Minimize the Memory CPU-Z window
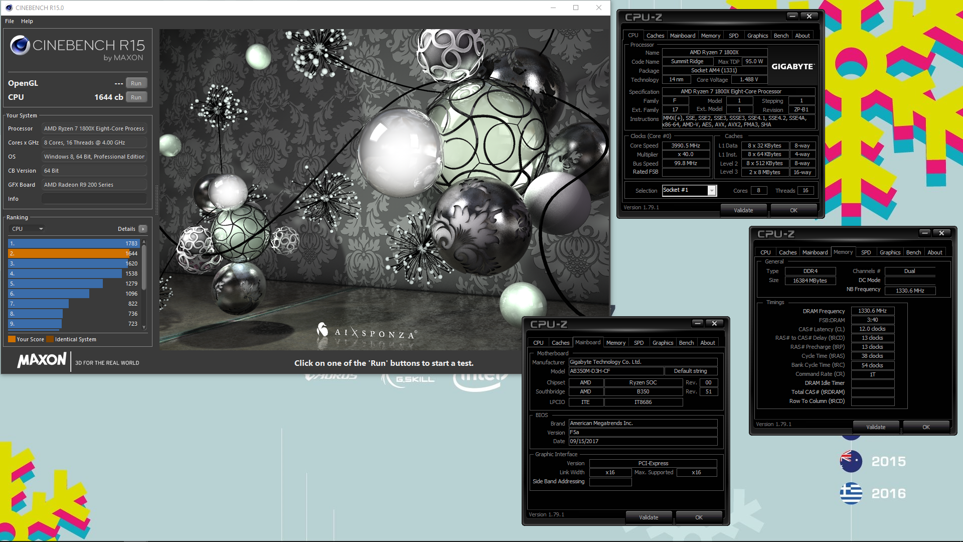Screen dimensions: 963x542 [x=925, y=233]
